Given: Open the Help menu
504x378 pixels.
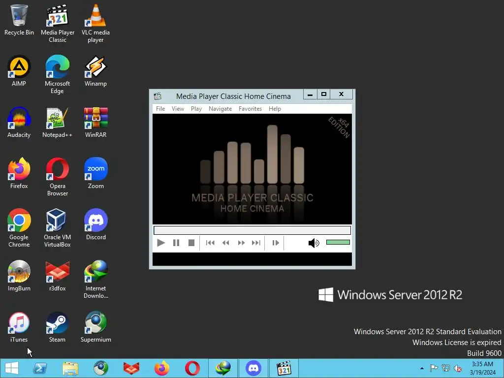Looking at the screenshot, I should (x=275, y=109).
